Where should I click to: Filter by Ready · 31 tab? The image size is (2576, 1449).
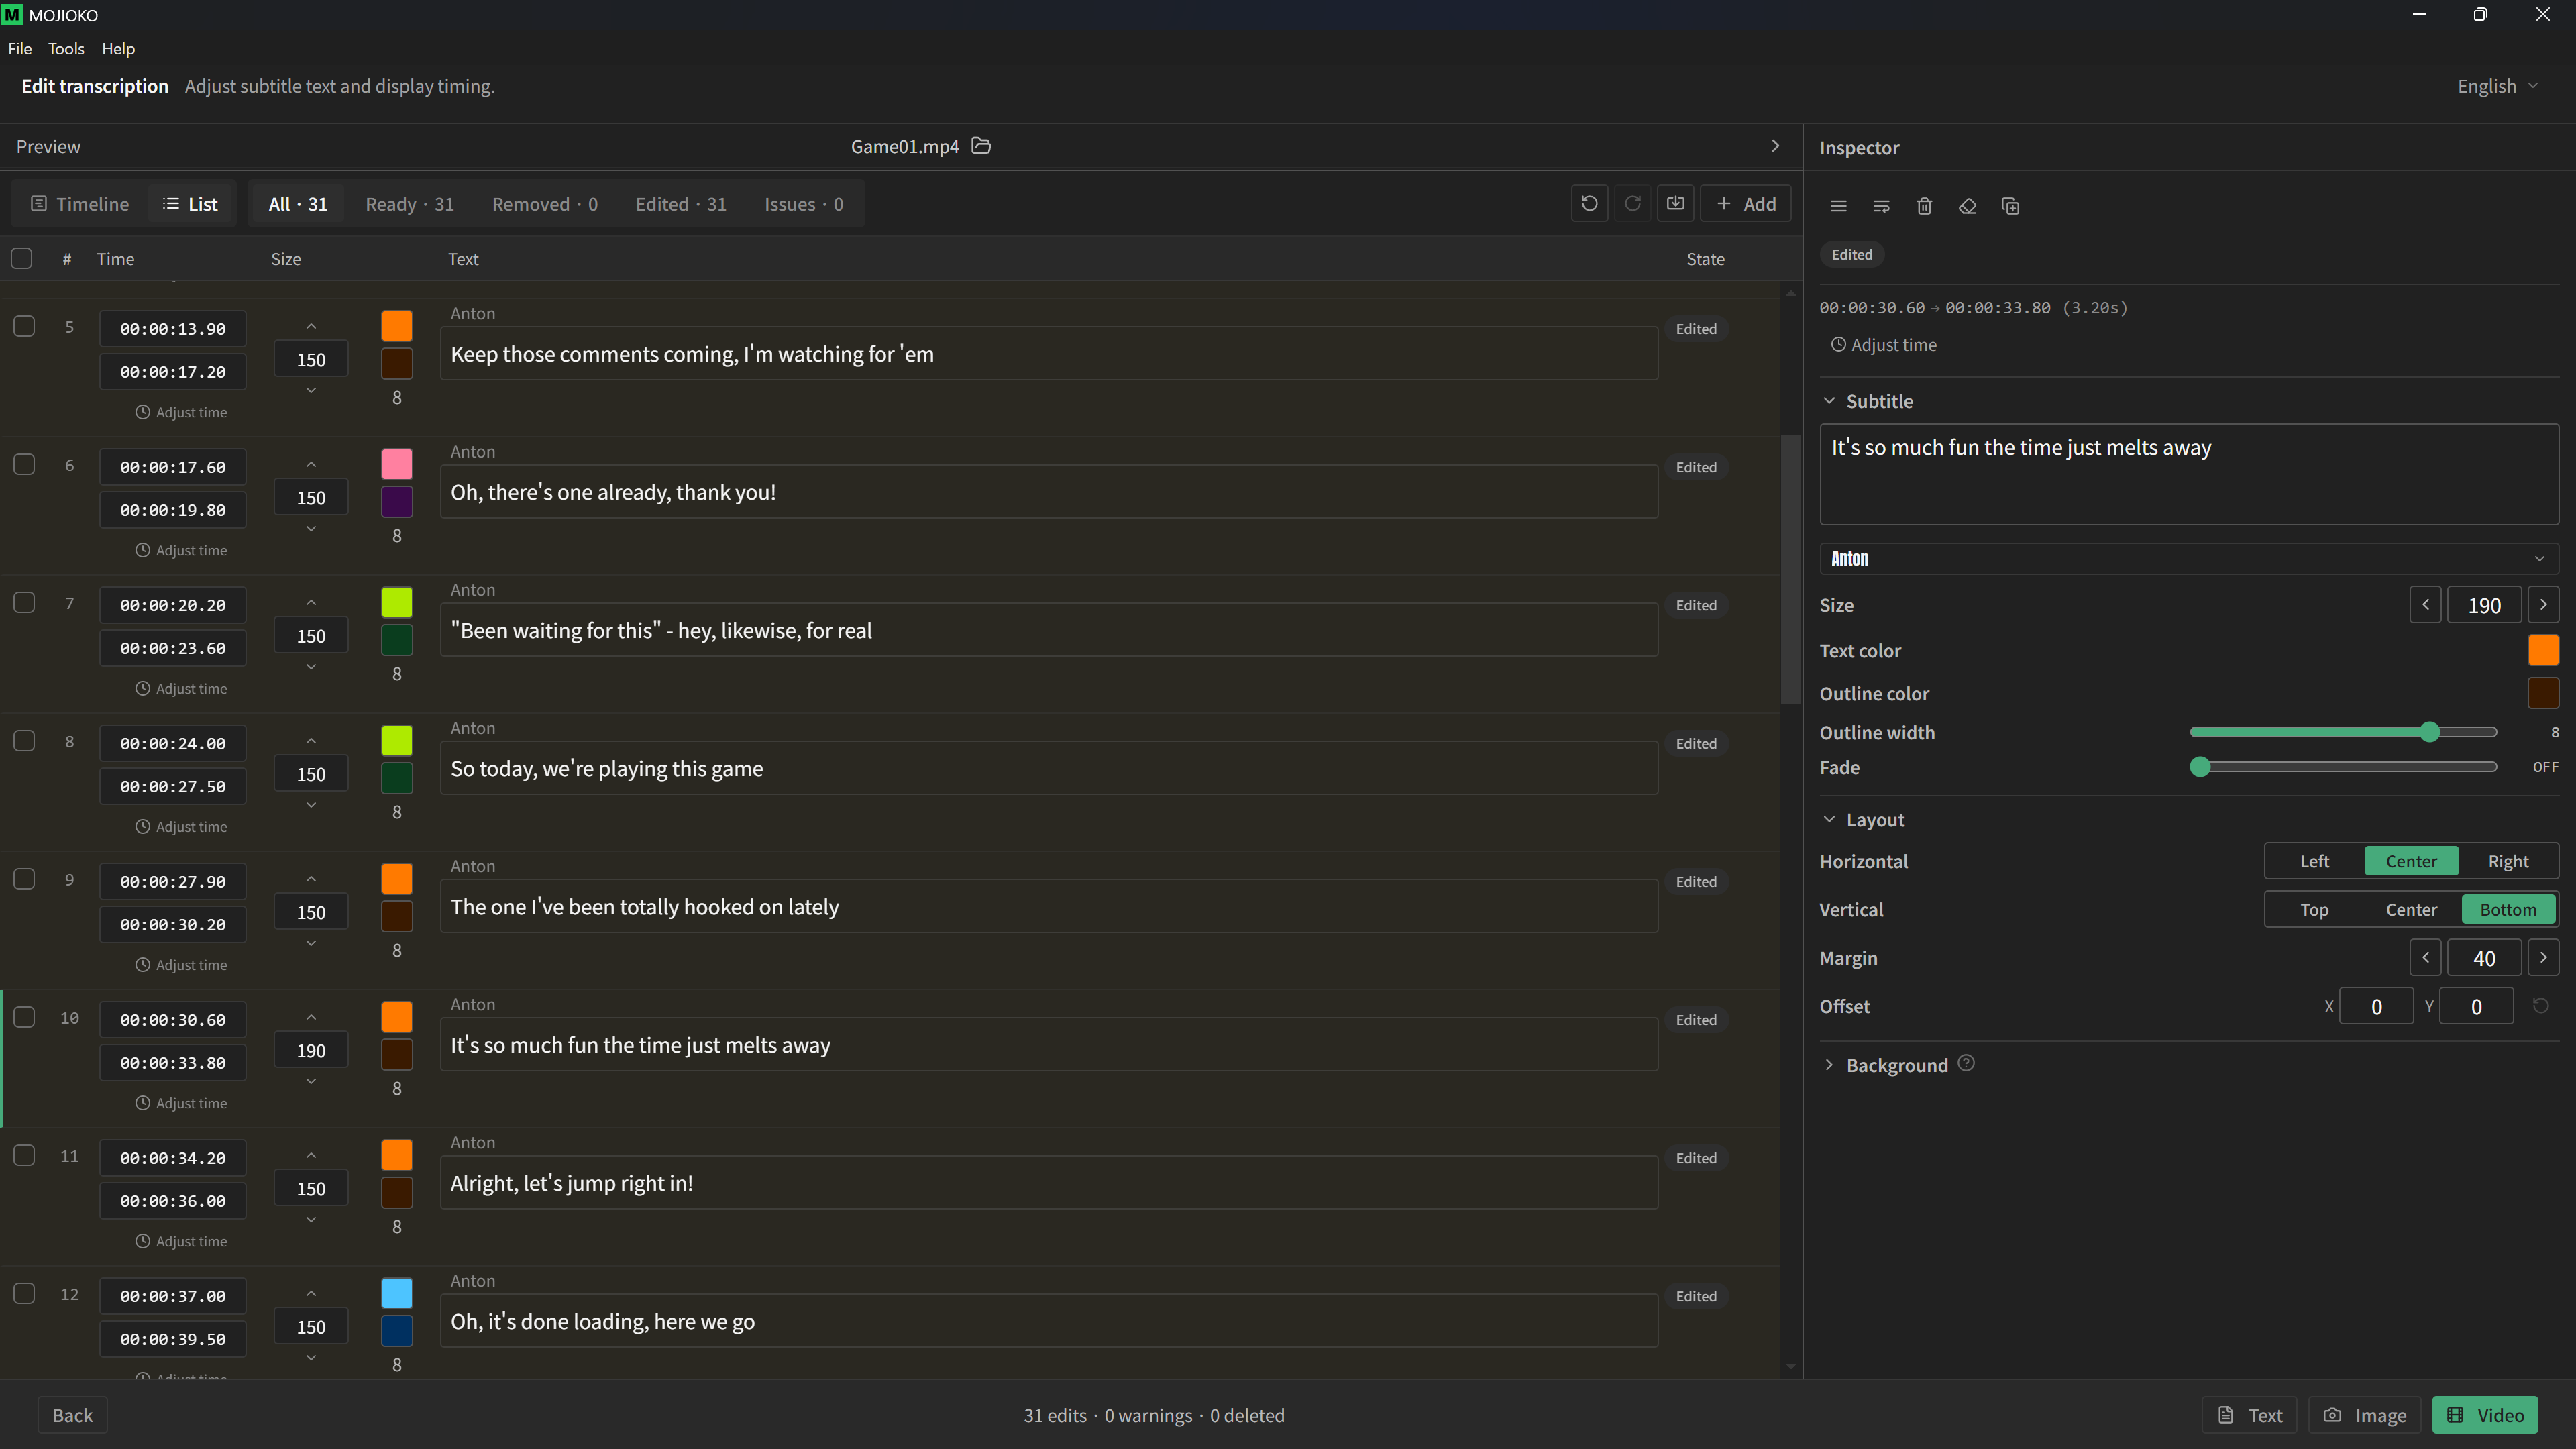pyautogui.click(x=410, y=204)
